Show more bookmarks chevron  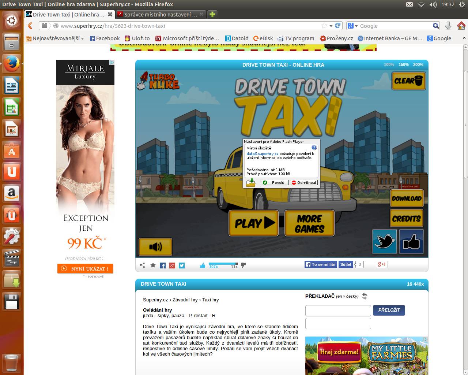coord(464,38)
